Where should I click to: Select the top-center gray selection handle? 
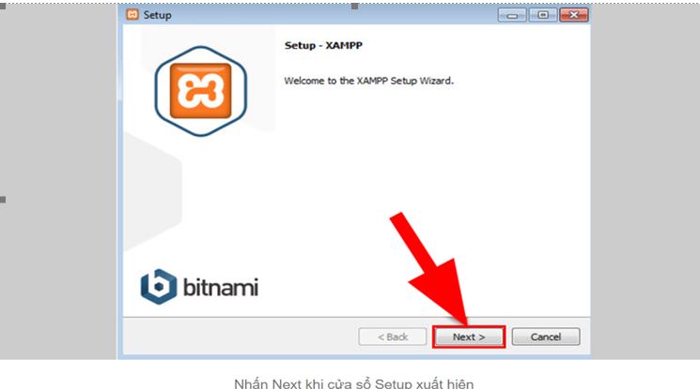pos(354,7)
